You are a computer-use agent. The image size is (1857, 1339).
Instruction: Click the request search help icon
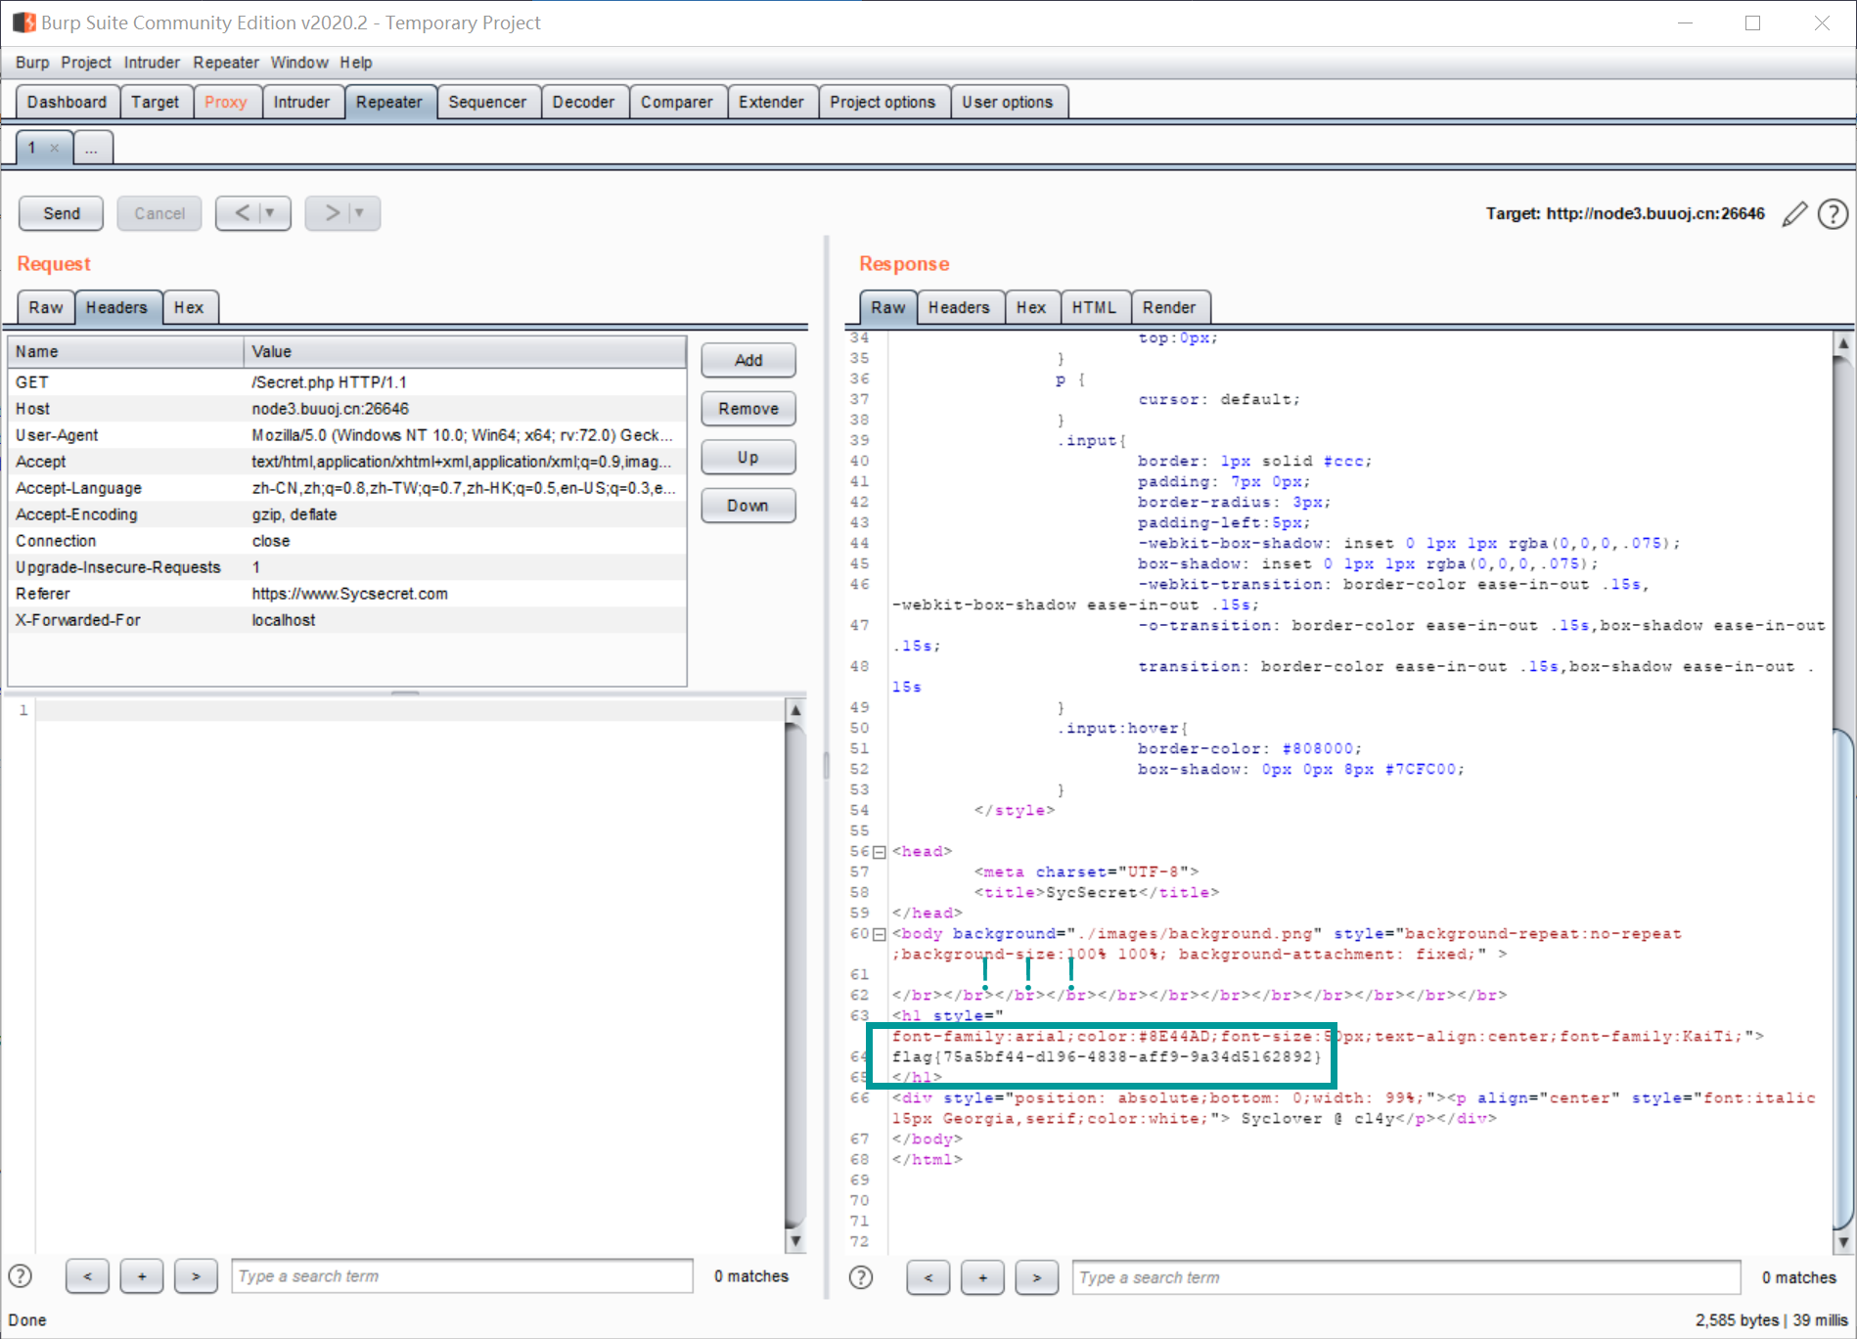21,1276
